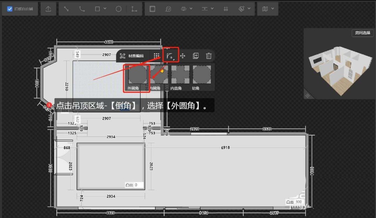Screen dimensions: 376x218
Task: Click the trash delete icon
Action: click(208, 56)
